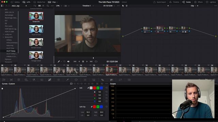This screenshot has width=218, height=122.
Task: Jump to the previous clip
Action: tap(75, 61)
